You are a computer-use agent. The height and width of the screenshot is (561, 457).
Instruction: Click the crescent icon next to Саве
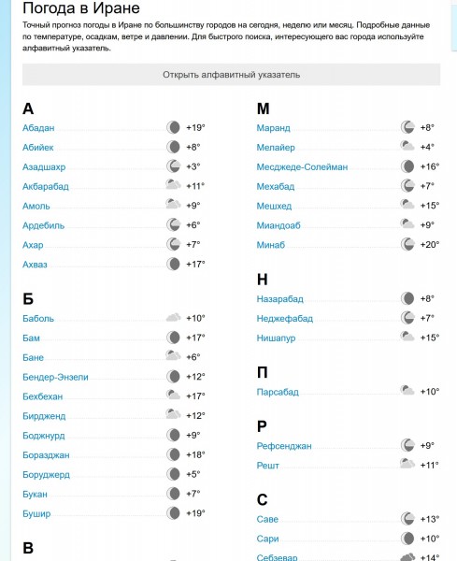click(407, 518)
